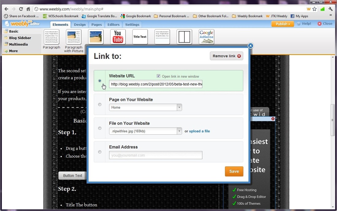Click the Email Address input field

point(156,155)
